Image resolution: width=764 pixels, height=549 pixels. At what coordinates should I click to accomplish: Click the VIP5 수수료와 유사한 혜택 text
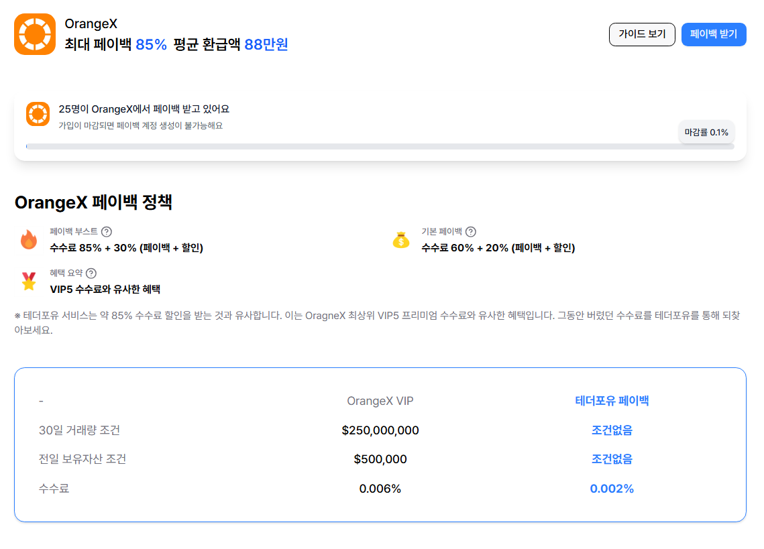pos(105,289)
